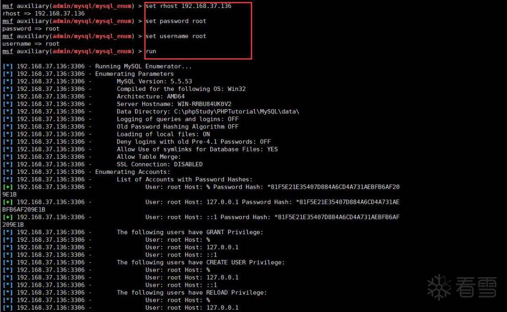
Task: Click the 'MySQL Version: 5.5.53' output line
Action: click(x=154, y=82)
